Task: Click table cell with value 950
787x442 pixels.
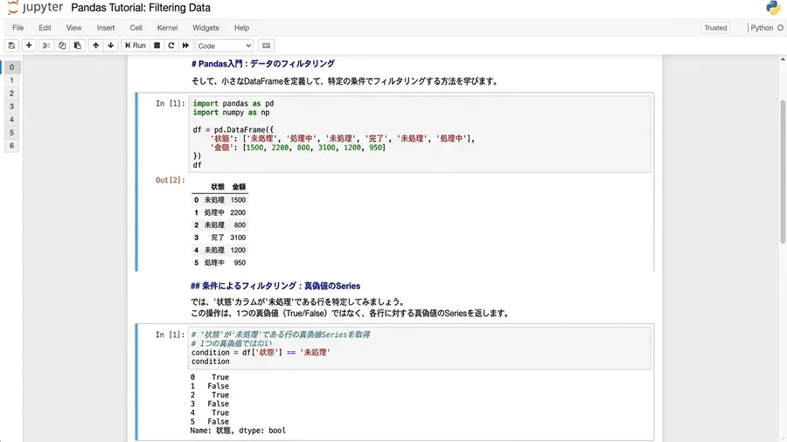Action: click(x=240, y=263)
